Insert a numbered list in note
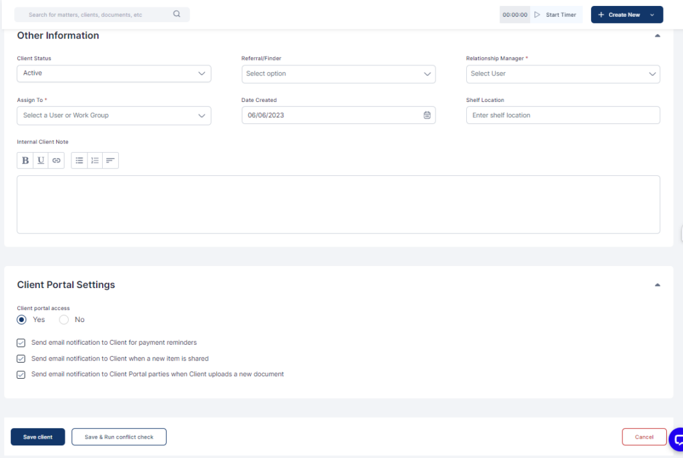The height and width of the screenshot is (458, 683). coord(95,160)
